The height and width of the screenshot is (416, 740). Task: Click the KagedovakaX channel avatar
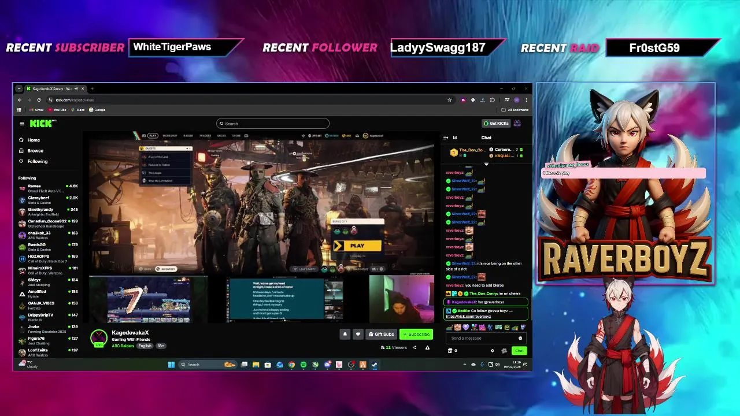pos(99,337)
